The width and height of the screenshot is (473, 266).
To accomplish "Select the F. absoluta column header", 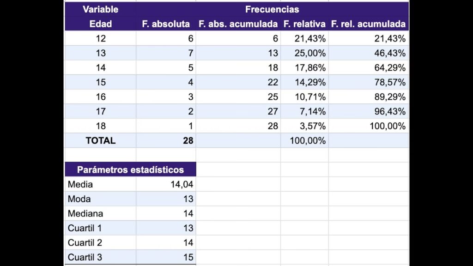I will pyautogui.click(x=165, y=24).
